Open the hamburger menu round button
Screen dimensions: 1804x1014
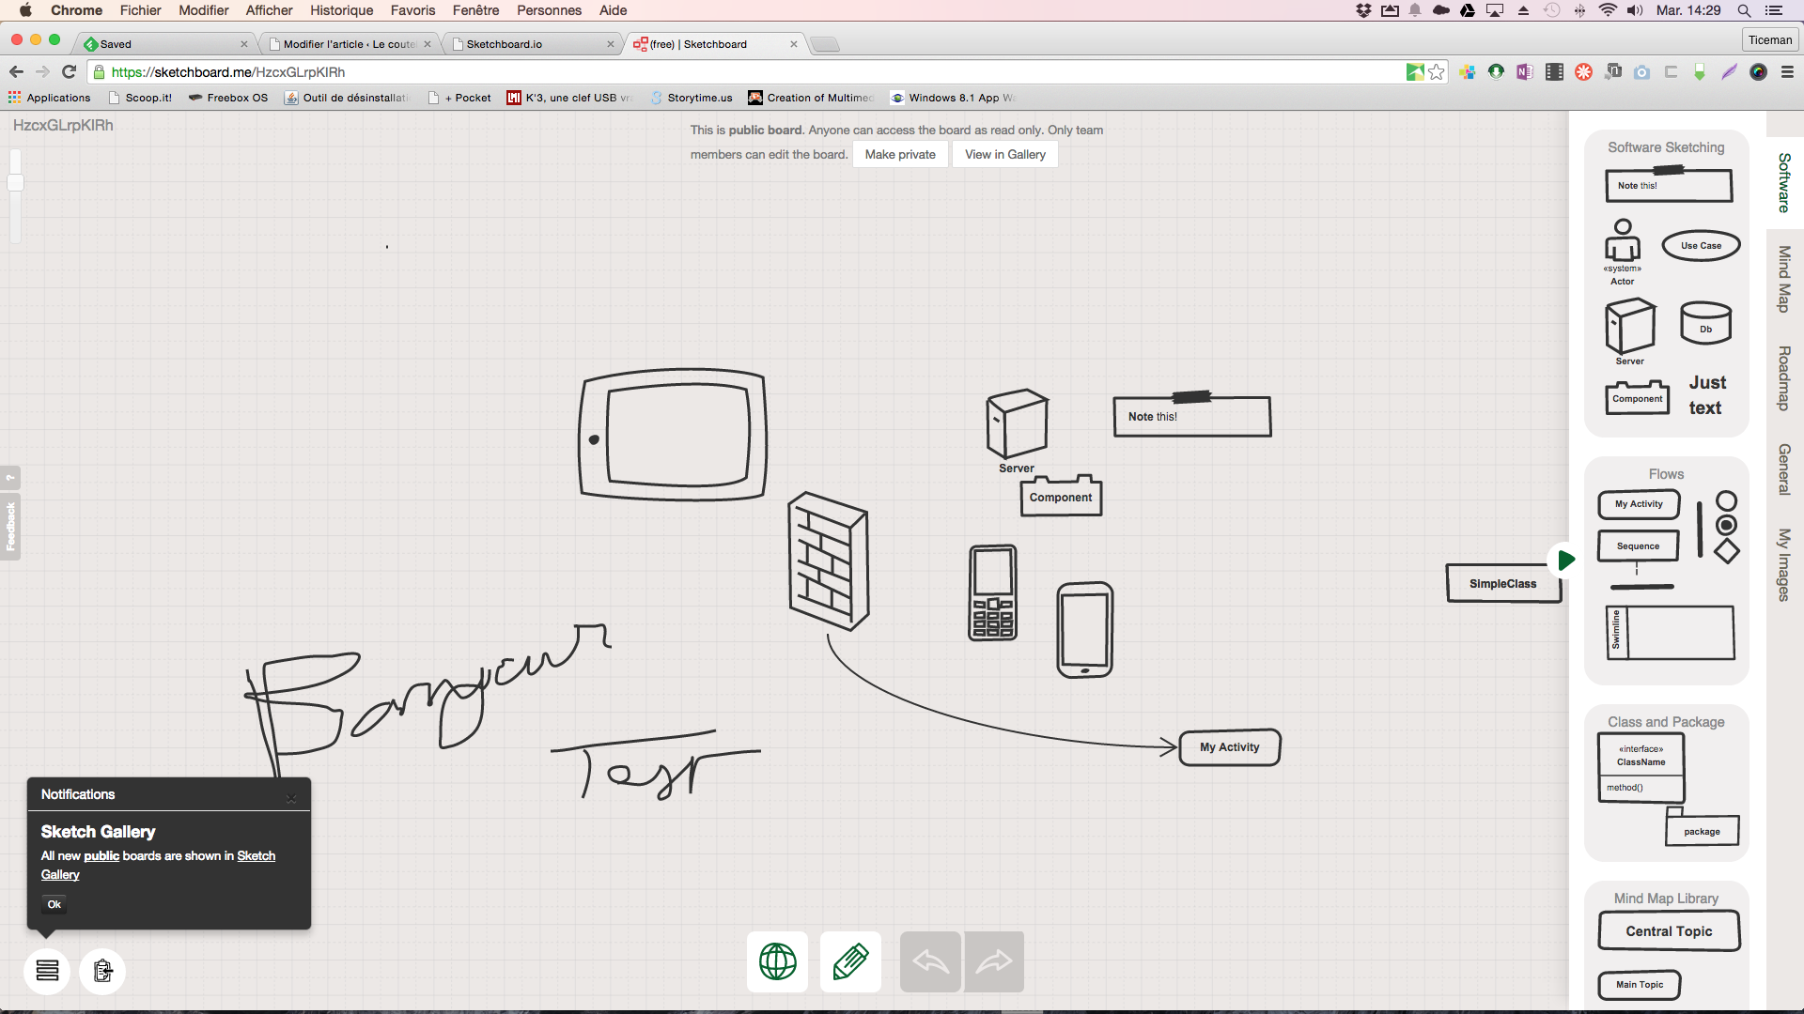coord(47,970)
